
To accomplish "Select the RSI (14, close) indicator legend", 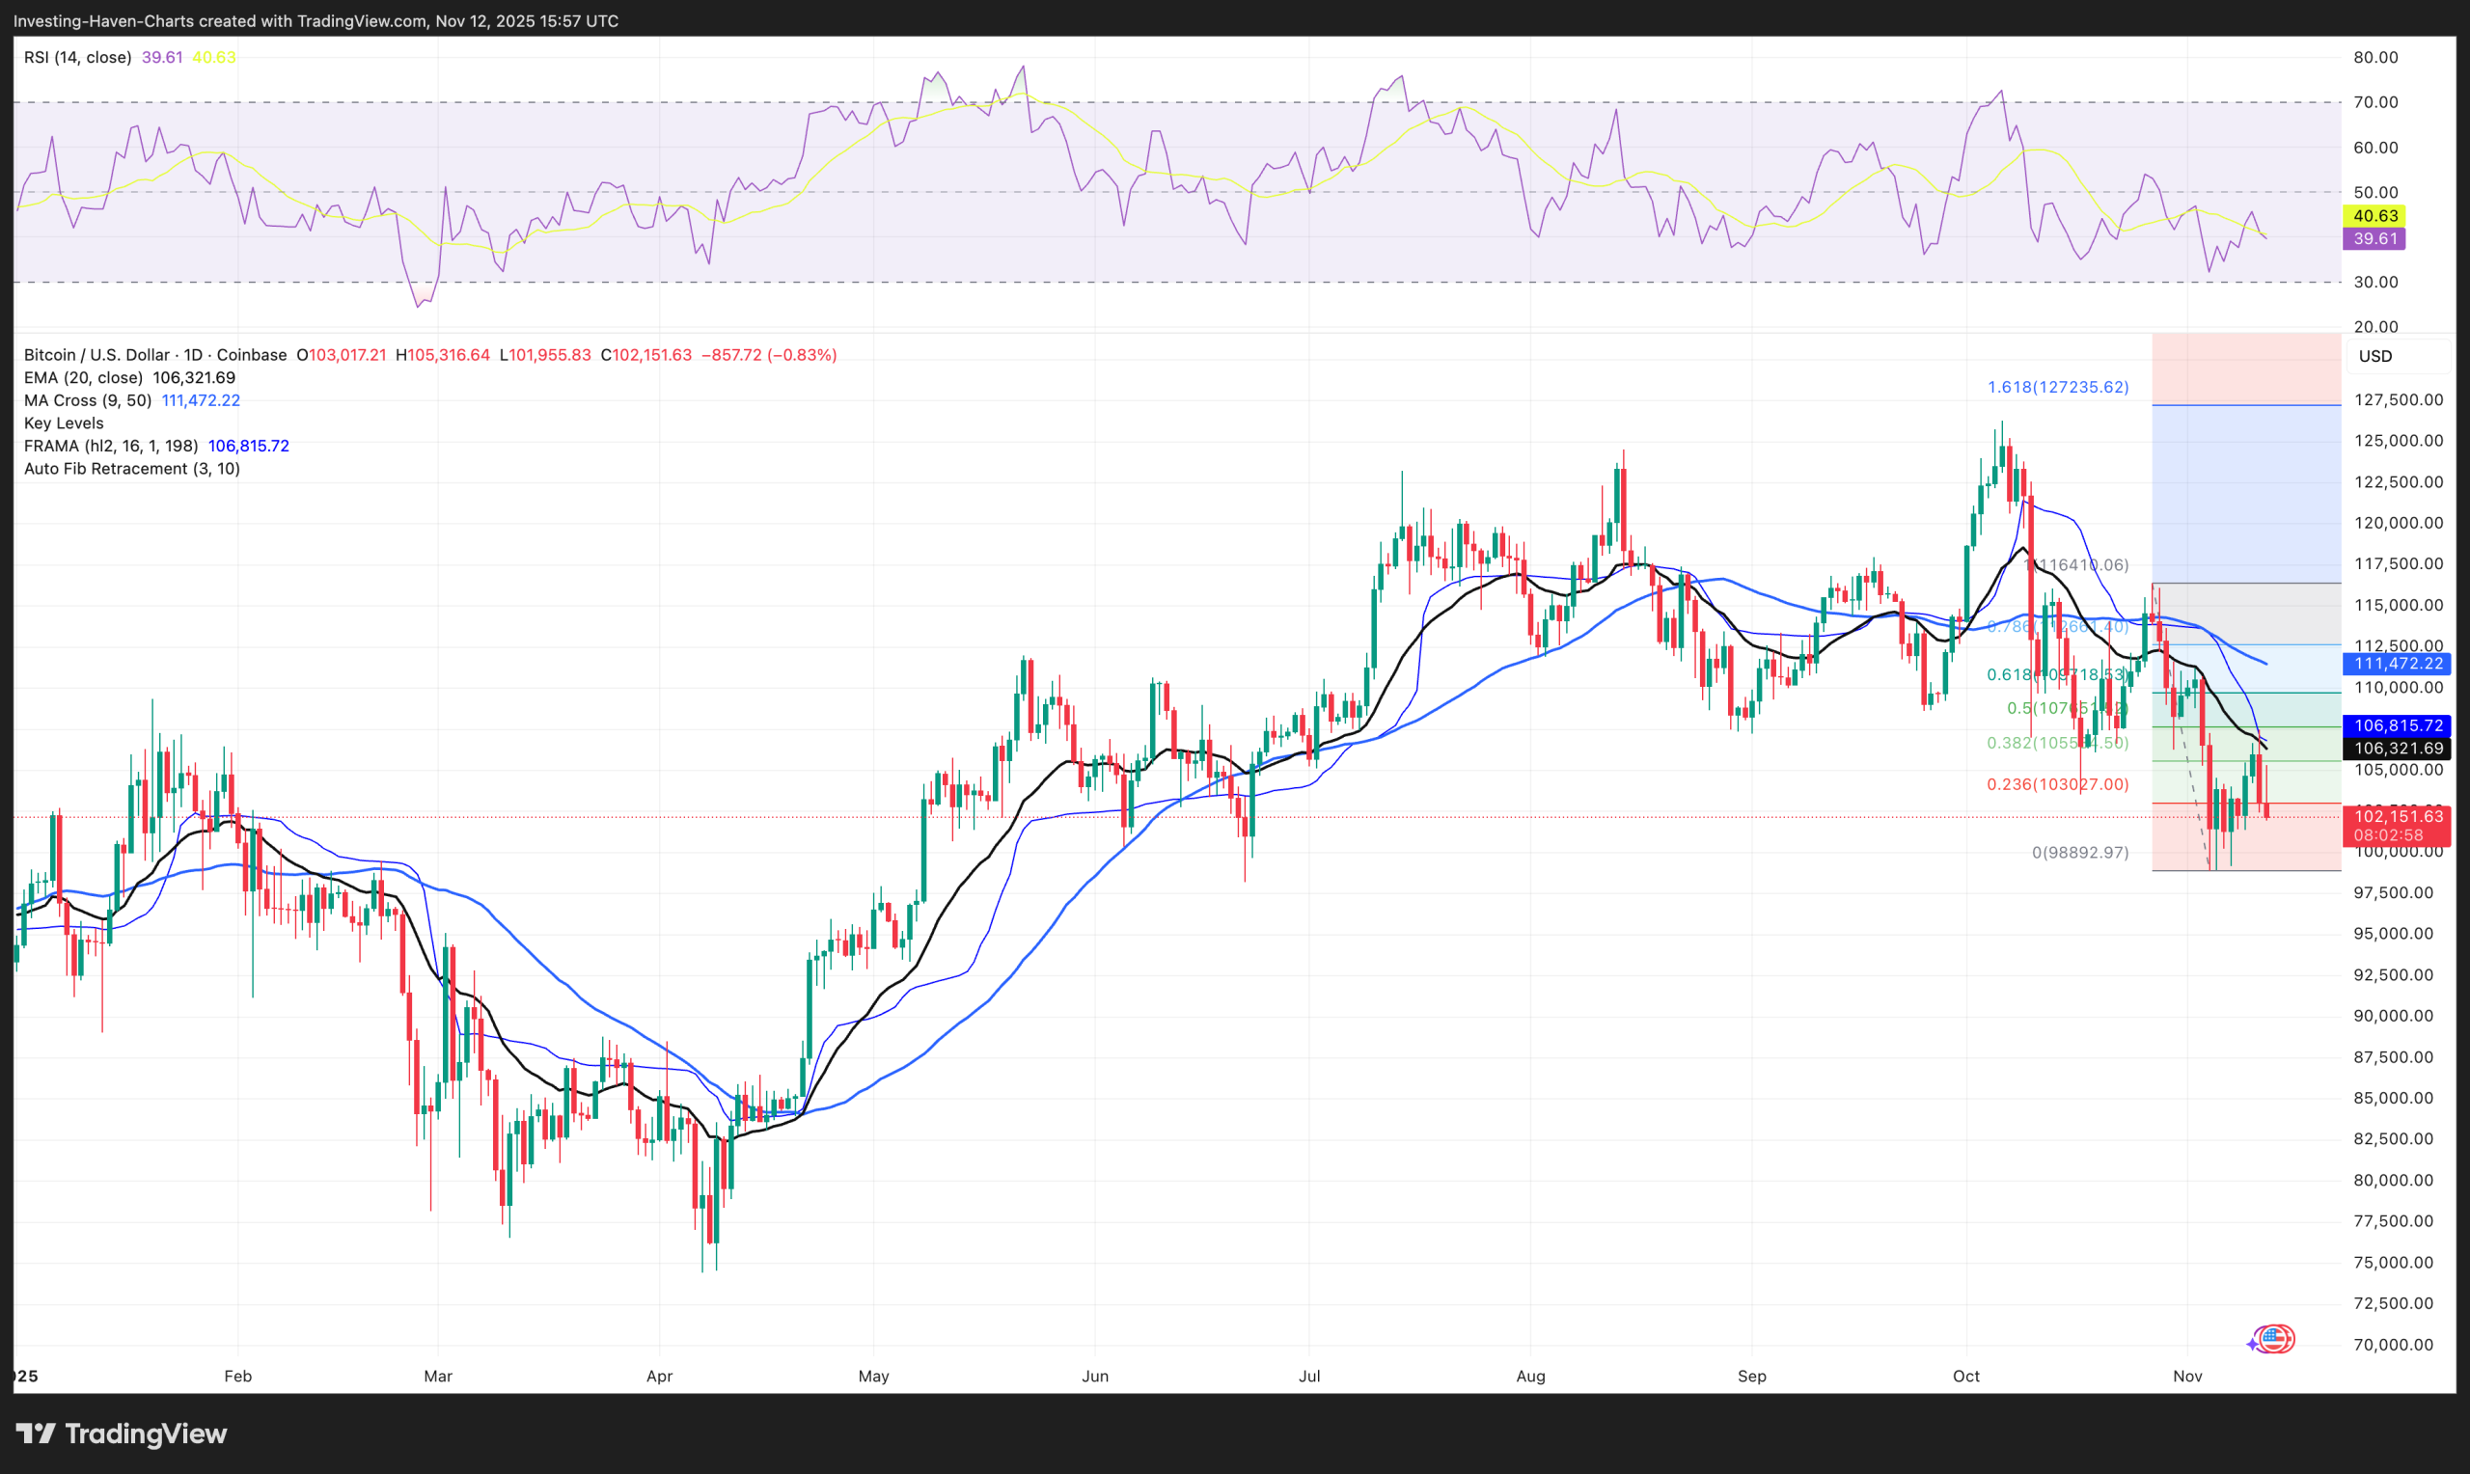I will (76, 57).
